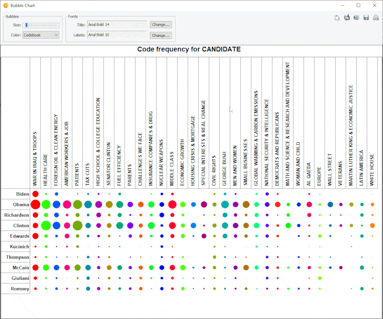Click the TAX CUTS column header
The width and height of the screenshot is (383, 319).
pyautogui.click(x=88, y=175)
